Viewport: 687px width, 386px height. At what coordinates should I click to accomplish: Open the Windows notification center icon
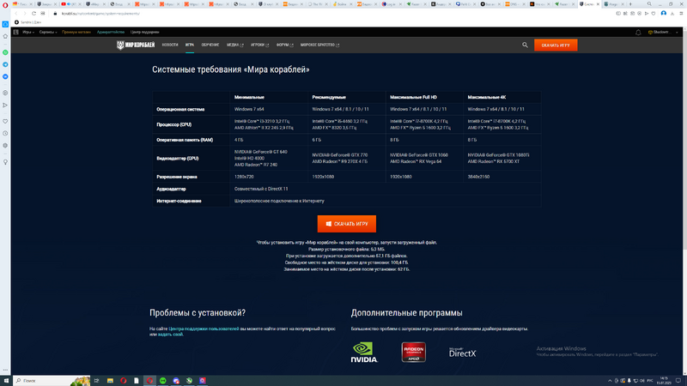678,381
